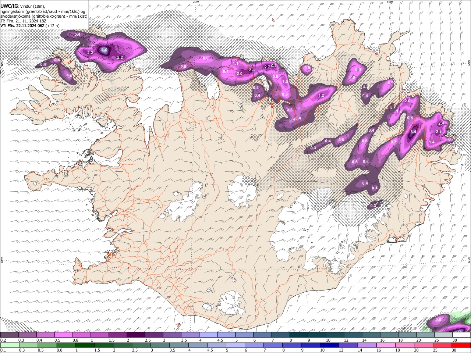The image size is (471, 353).
Task: Pick snow legend swatch between 4 and 4.5
Action: [208, 335]
